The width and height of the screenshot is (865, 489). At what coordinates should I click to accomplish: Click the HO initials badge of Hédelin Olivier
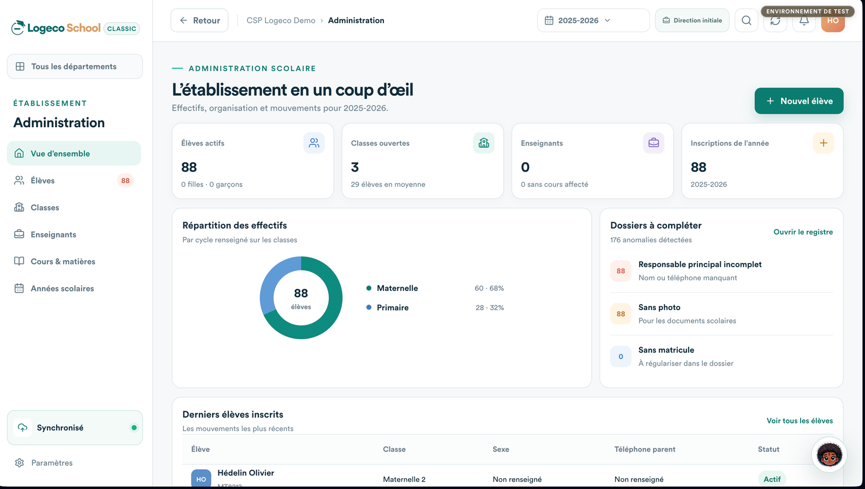pos(201,479)
